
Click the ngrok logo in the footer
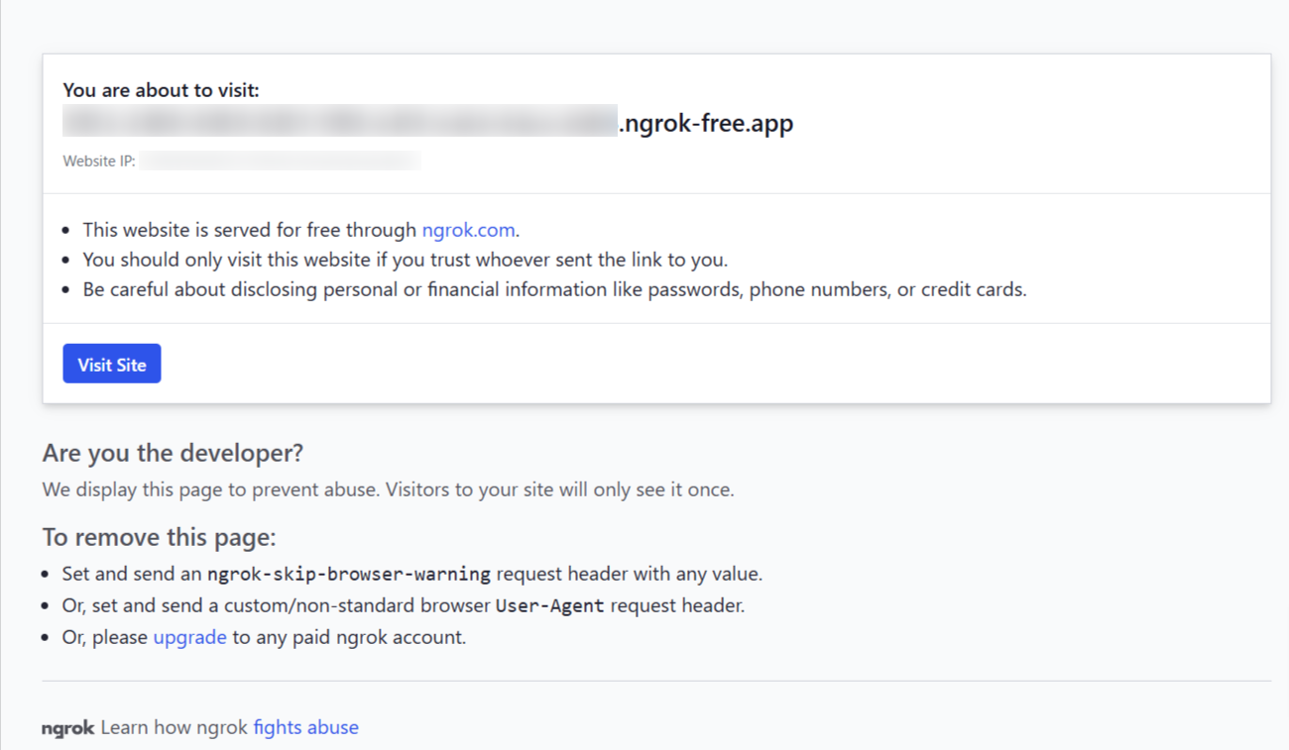click(67, 728)
